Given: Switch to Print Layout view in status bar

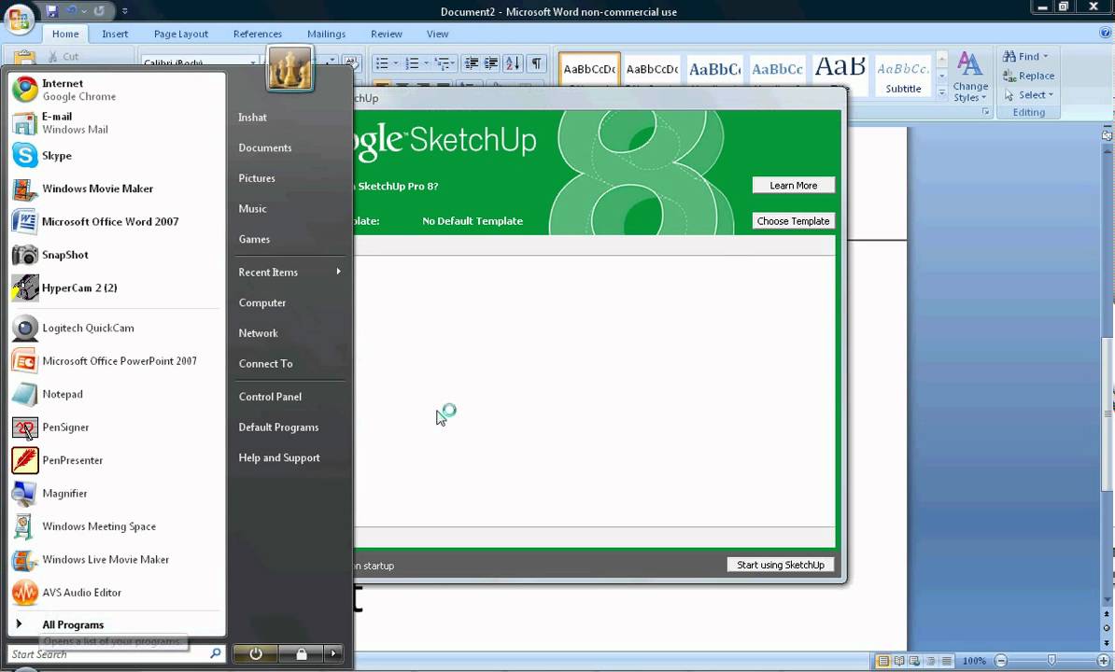Looking at the screenshot, I should 883,661.
